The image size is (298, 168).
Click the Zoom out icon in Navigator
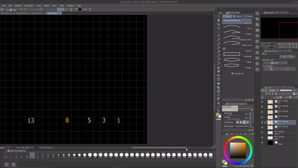pos(283,44)
